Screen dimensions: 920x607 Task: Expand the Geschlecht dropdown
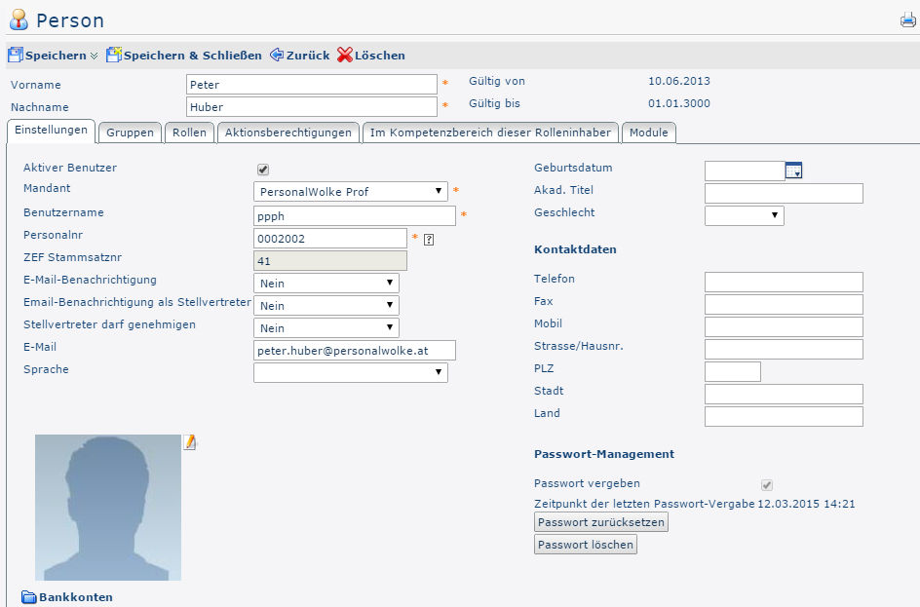(x=744, y=215)
